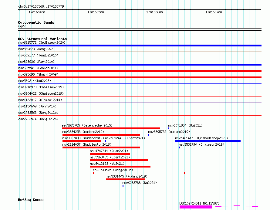Open the nsv1150609 (John2014) label
This screenshot has height=210, width=270.
coord(37,106)
